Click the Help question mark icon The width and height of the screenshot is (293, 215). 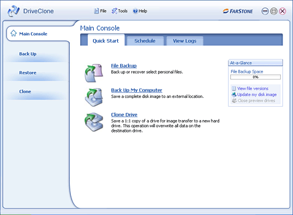pyautogui.click(x=135, y=11)
